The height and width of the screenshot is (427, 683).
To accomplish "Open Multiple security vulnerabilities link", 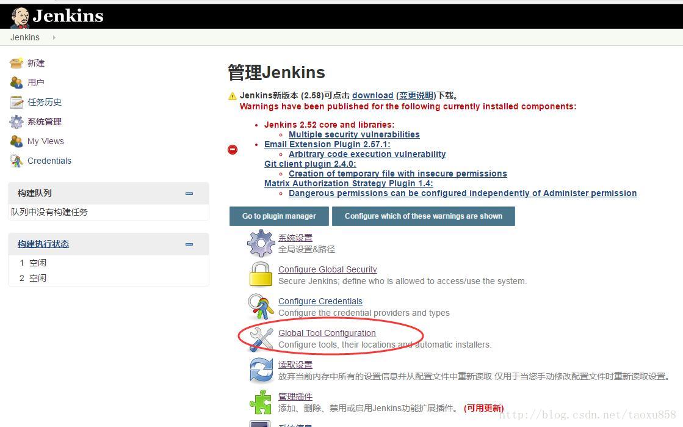I will click(354, 135).
